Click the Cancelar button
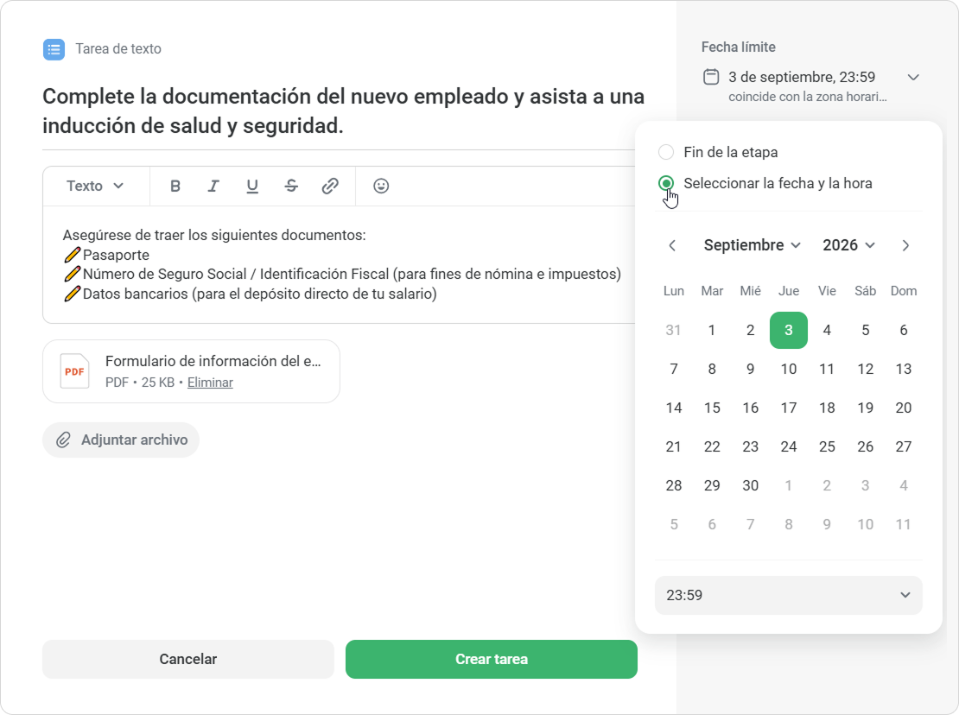Image resolution: width=959 pixels, height=715 pixels. pyautogui.click(x=187, y=660)
